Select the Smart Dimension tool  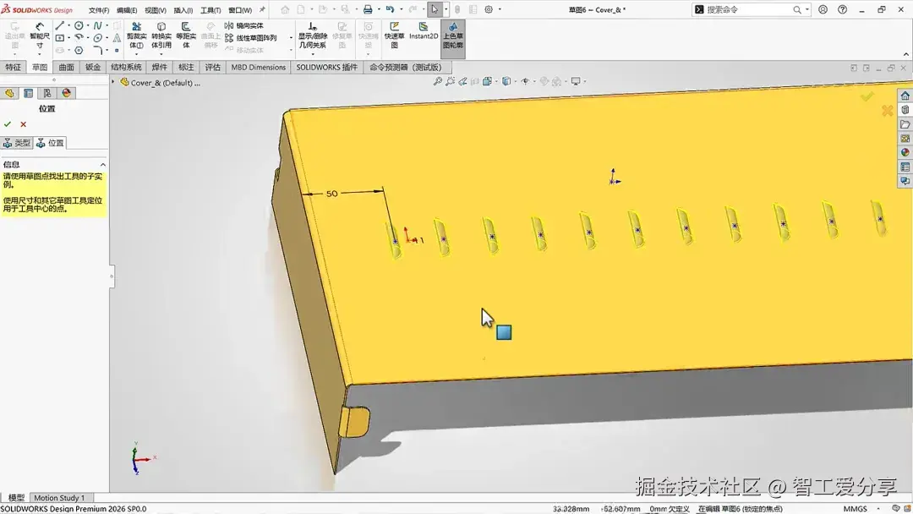click(x=40, y=36)
